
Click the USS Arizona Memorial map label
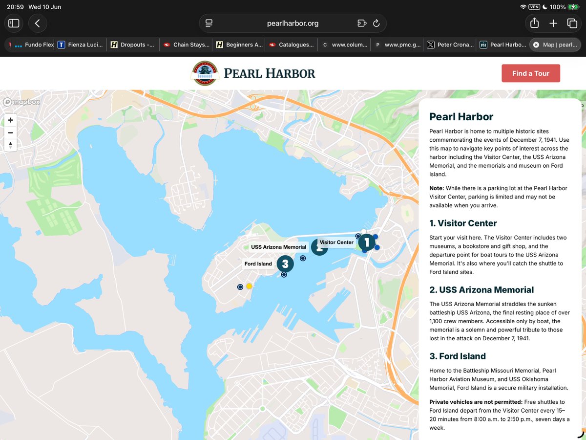tap(279, 247)
